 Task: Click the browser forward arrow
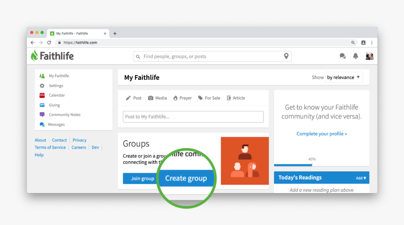pyautogui.click(x=41, y=43)
